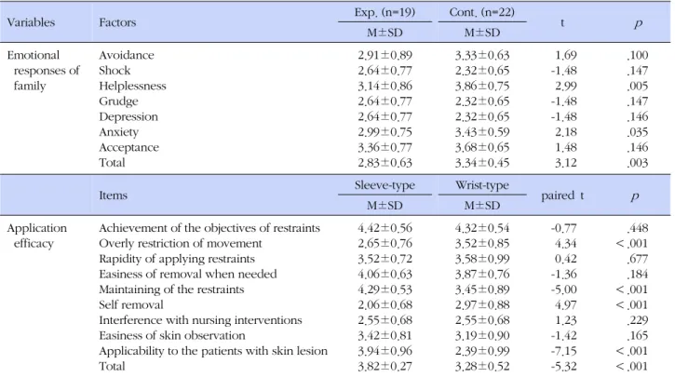Click the "Factors" column header

pyautogui.click(x=117, y=22)
